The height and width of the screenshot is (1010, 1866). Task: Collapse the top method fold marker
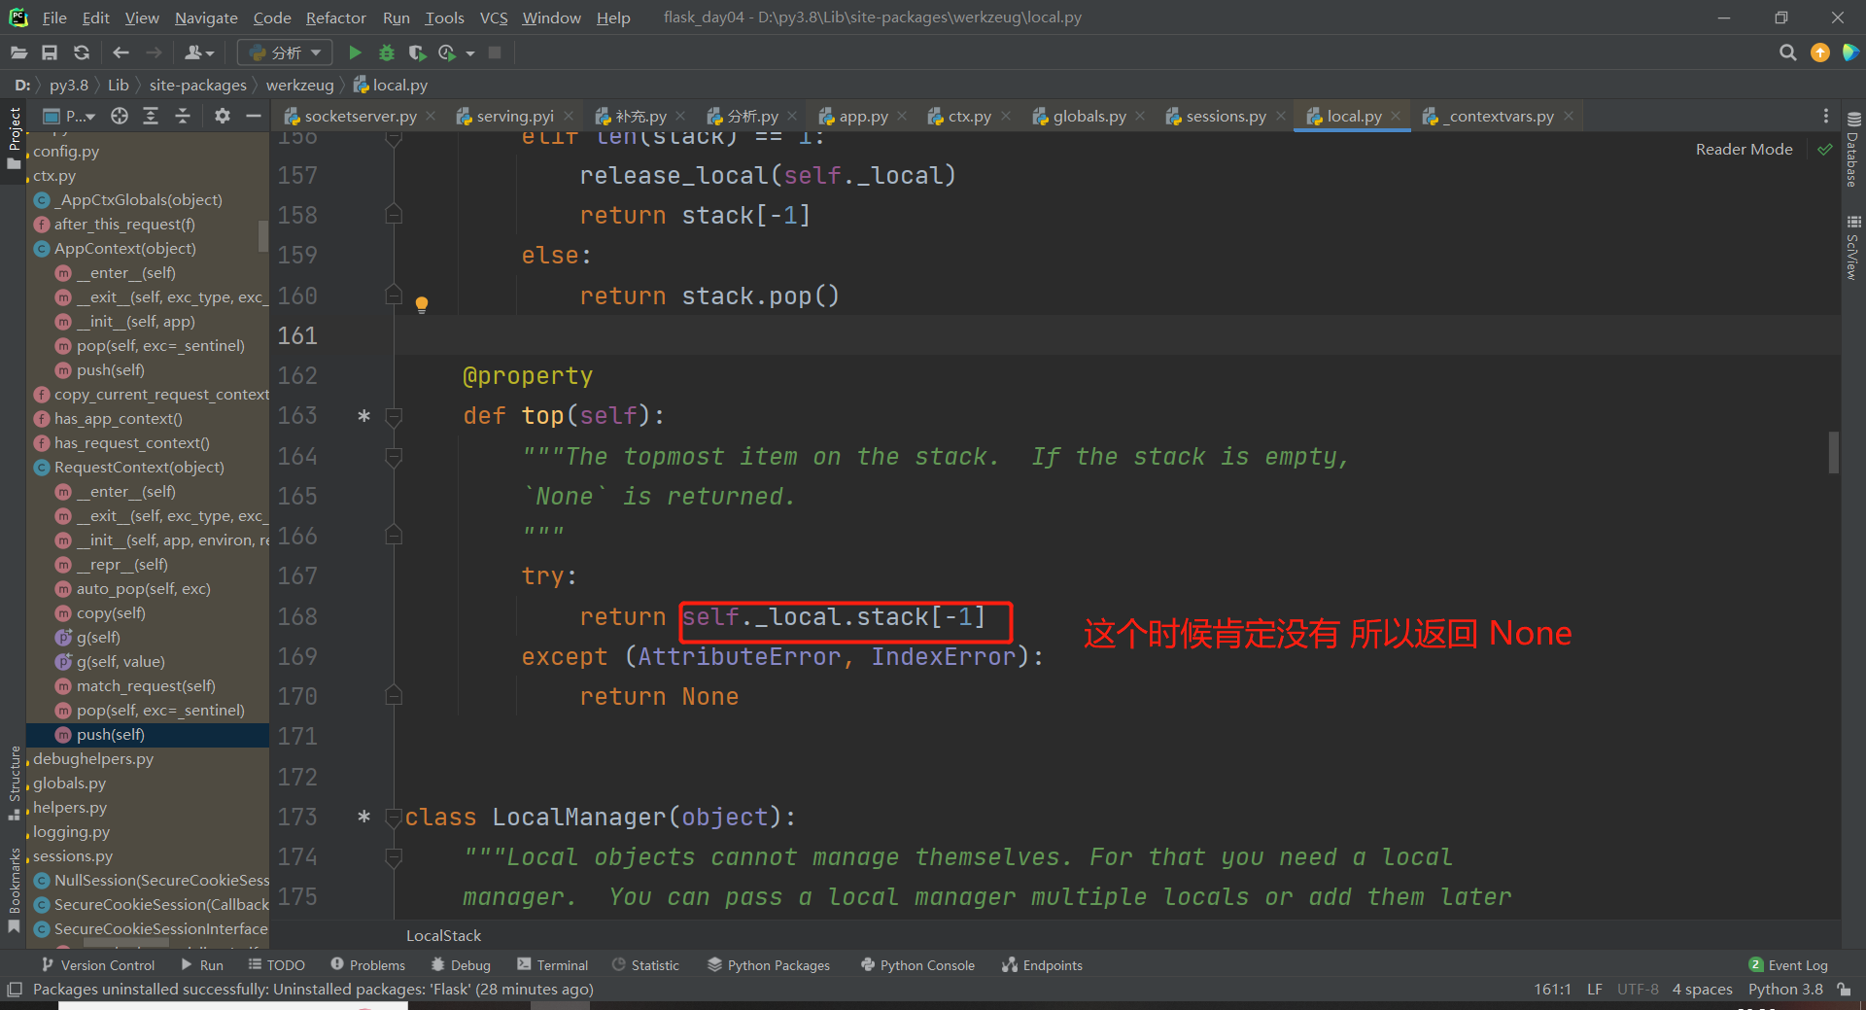pyautogui.click(x=394, y=417)
